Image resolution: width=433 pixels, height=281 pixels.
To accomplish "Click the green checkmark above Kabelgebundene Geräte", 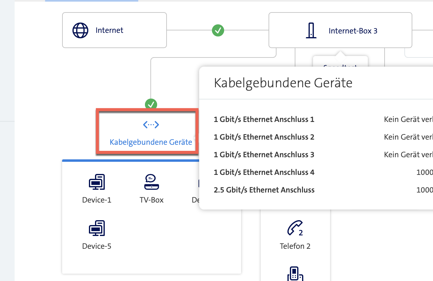I will tap(151, 104).
